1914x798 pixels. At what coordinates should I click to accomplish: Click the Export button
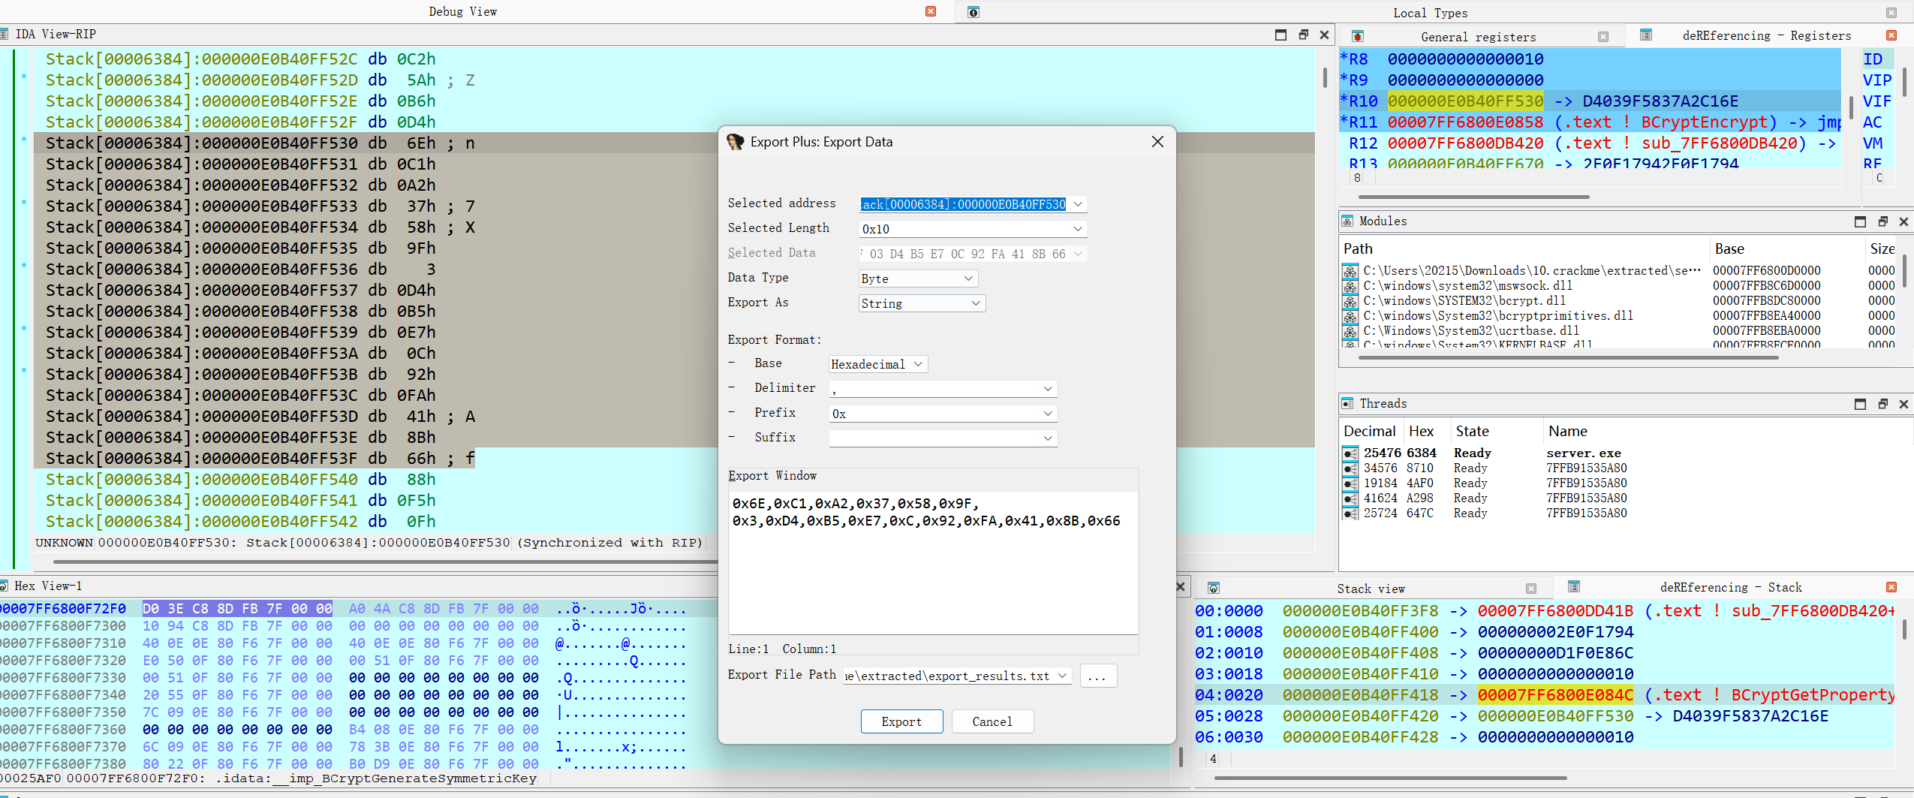(901, 721)
